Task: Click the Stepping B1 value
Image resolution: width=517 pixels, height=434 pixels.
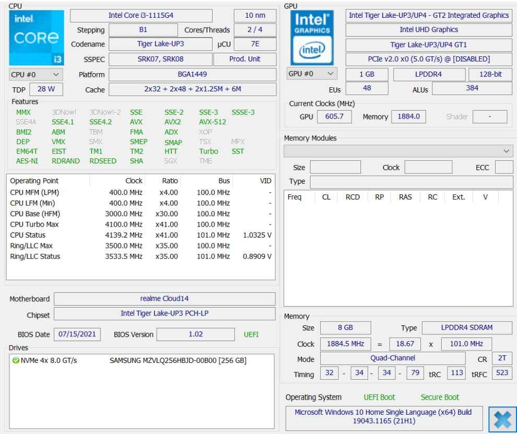Action: pyautogui.click(x=143, y=30)
